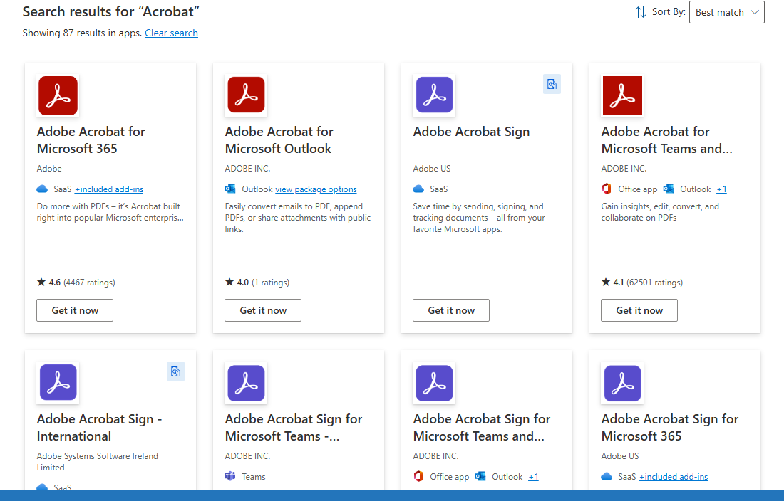This screenshot has width=784, height=501.
Task: Open Adobe Acrobat for Microsoft Teams and... title
Action: click(667, 140)
